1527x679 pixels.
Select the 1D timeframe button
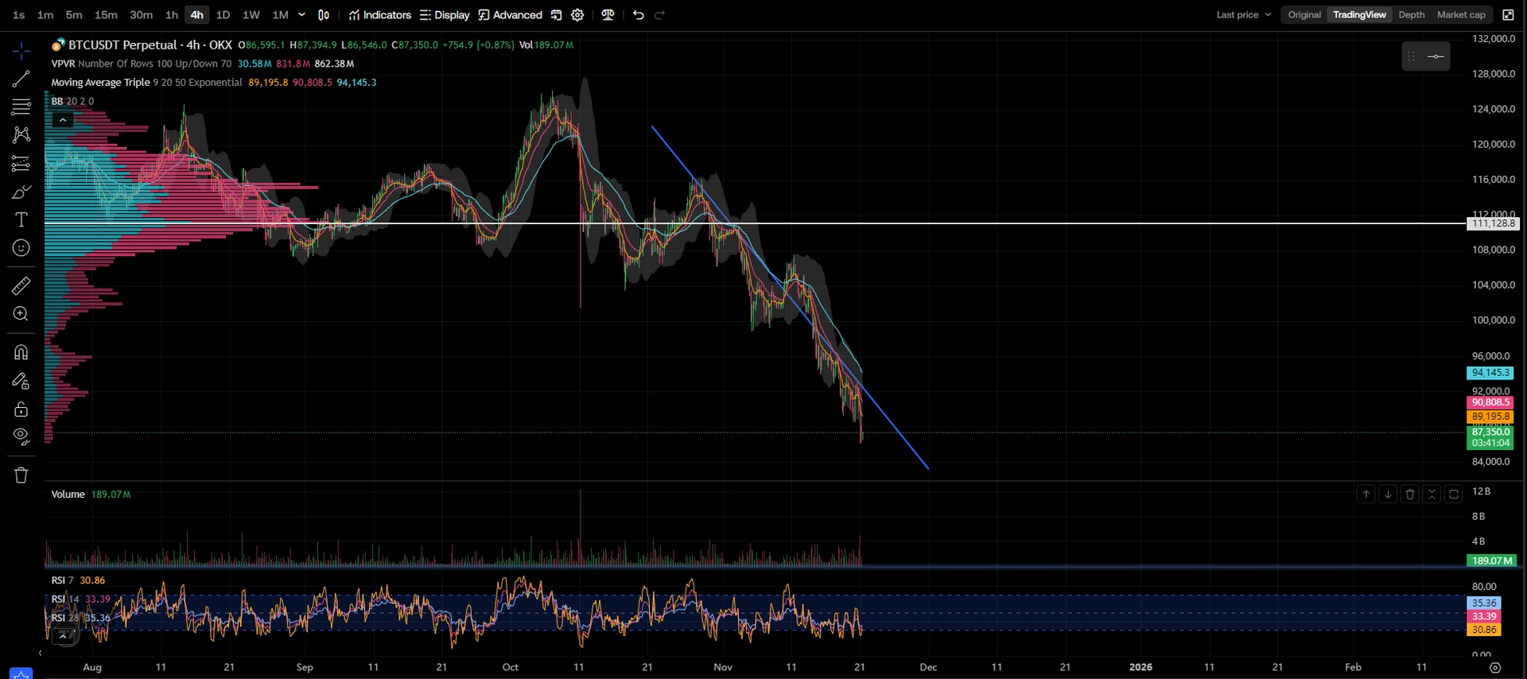tap(223, 15)
